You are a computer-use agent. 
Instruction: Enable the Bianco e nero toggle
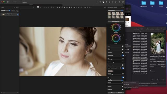tap(123, 65)
